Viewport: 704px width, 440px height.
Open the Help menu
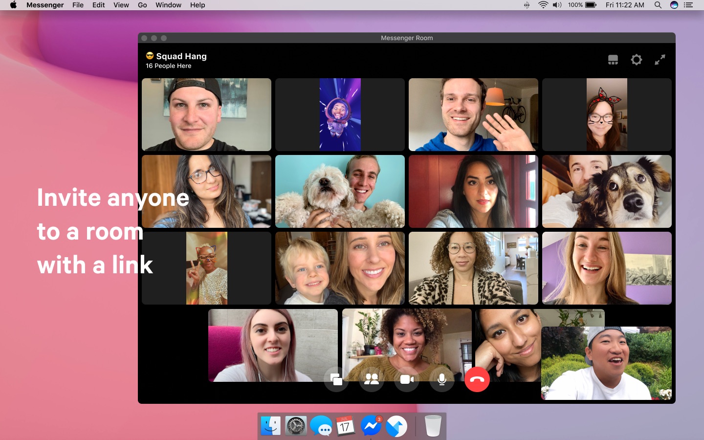point(198,5)
